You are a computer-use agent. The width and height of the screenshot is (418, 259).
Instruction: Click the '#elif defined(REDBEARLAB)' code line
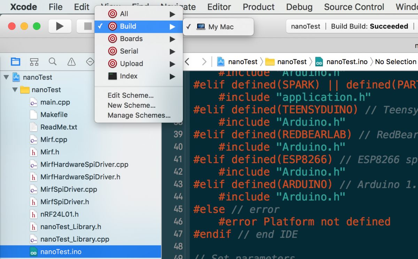(272, 134)
